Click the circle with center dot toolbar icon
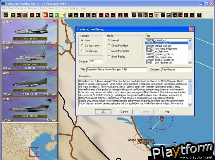Viewport: 215px width, 160px height. [139, 15]
